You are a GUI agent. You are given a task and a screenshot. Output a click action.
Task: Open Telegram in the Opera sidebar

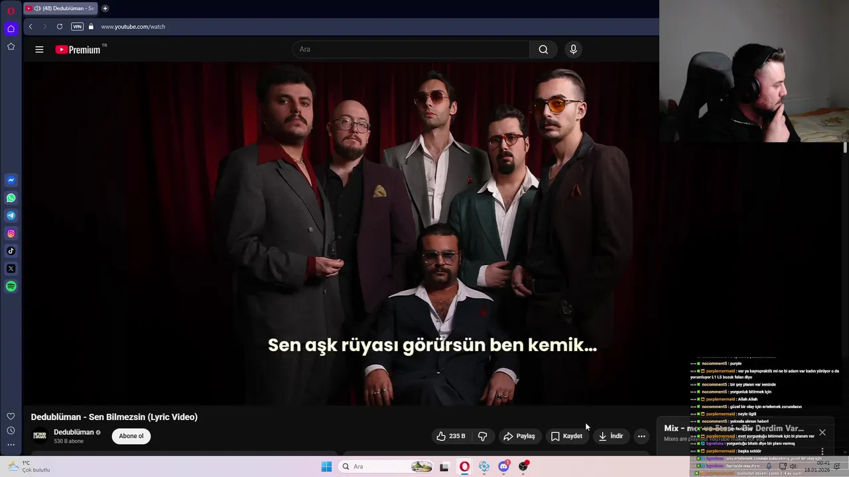coord(11,215)
